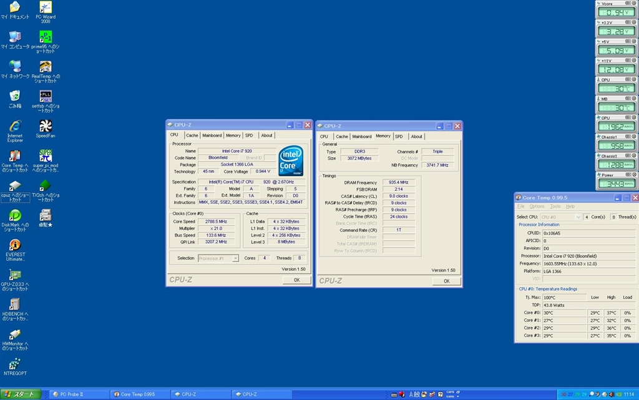Open the EVEREST Ultimate desktop icon
639x400 pixels.
15,245
